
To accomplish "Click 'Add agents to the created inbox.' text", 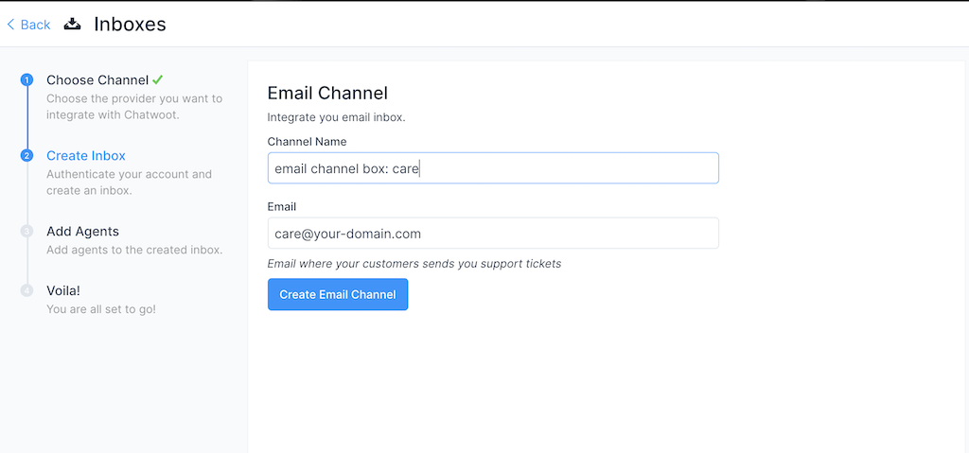I will click(x=134, y=251).
